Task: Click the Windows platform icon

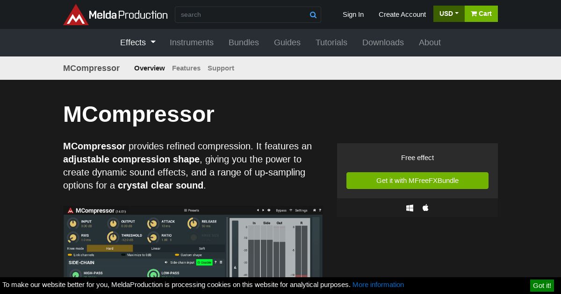Action: coord(410,208)
